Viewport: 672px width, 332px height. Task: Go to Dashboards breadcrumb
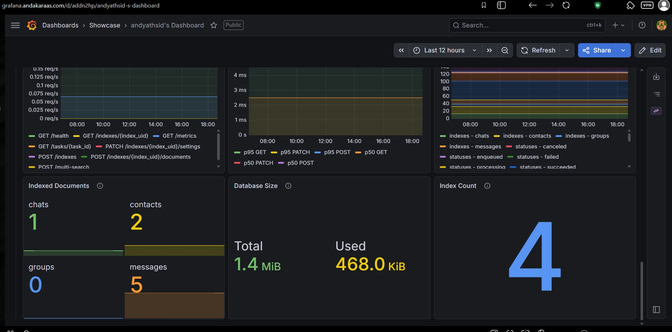tap(60, 25)
